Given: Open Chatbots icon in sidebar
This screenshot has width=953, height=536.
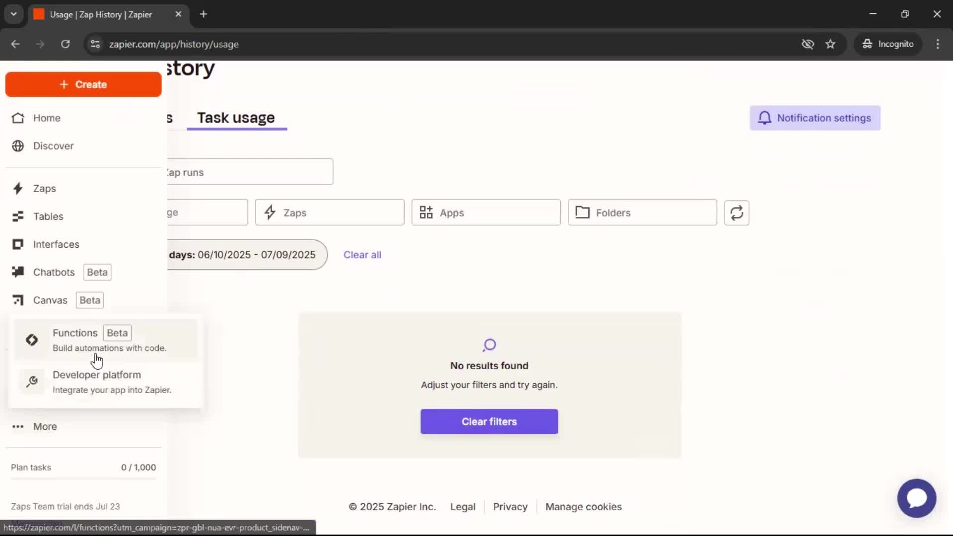Looking at the screenshot, I should pyautogui.click(x=18, y=272).
